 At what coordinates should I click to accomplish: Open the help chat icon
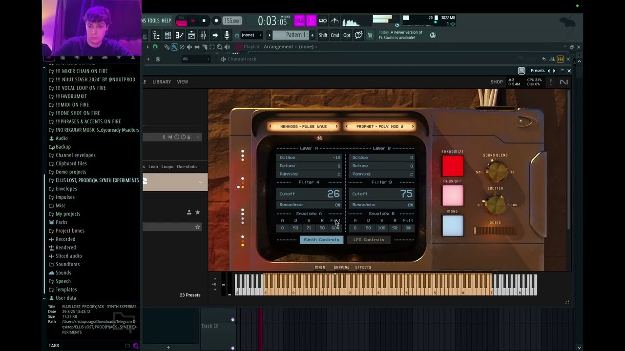click(359, 35)
